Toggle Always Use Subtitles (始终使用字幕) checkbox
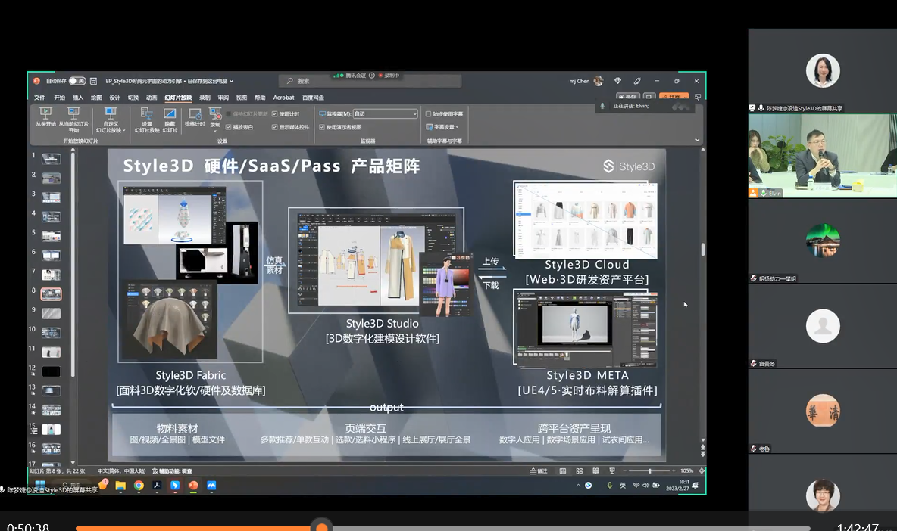897x531 pixels. pos(445,114)
